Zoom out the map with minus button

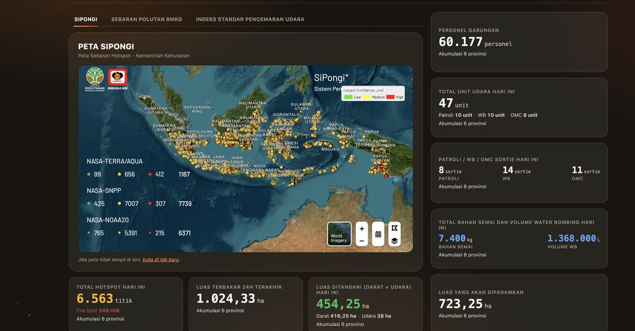(362, 241)
